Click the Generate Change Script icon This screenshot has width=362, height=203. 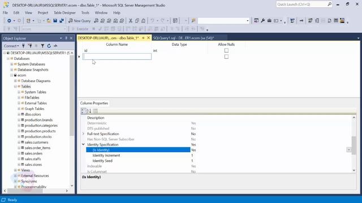click(292, 21)
